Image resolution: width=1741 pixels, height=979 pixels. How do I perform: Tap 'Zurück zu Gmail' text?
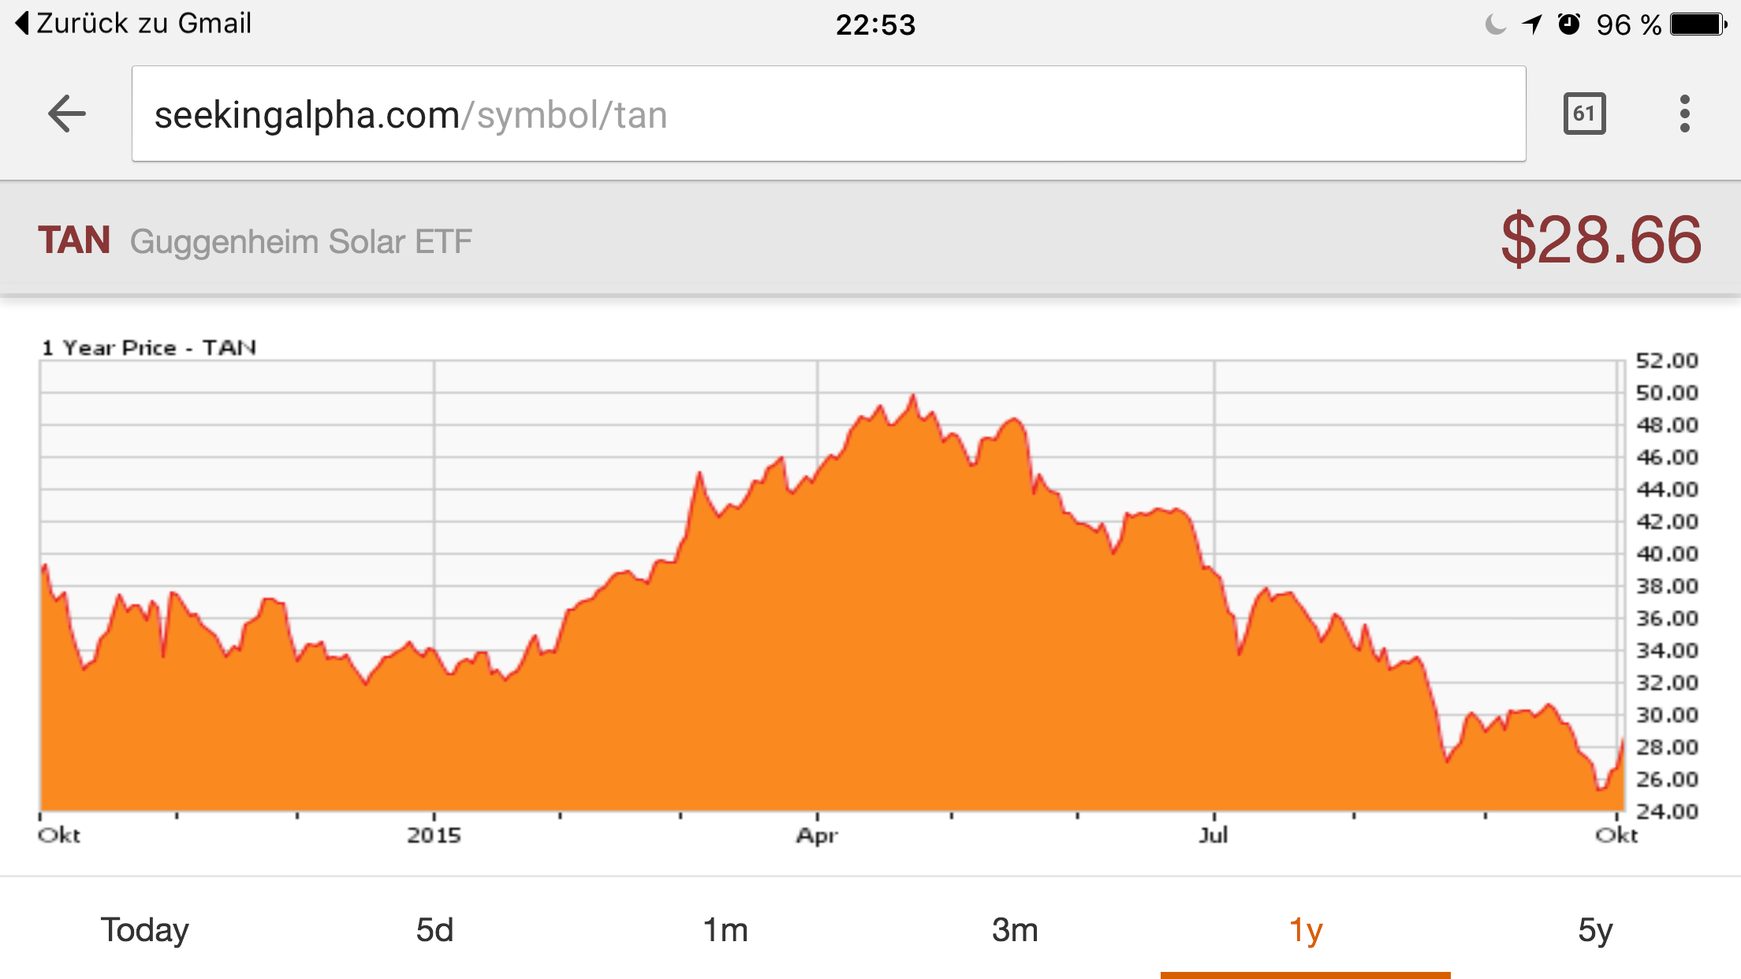(144, 24)
